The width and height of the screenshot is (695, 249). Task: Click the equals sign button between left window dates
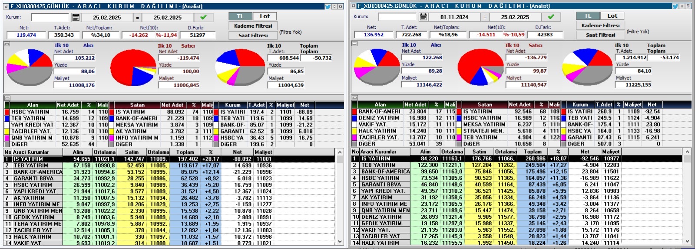point(137,17)
